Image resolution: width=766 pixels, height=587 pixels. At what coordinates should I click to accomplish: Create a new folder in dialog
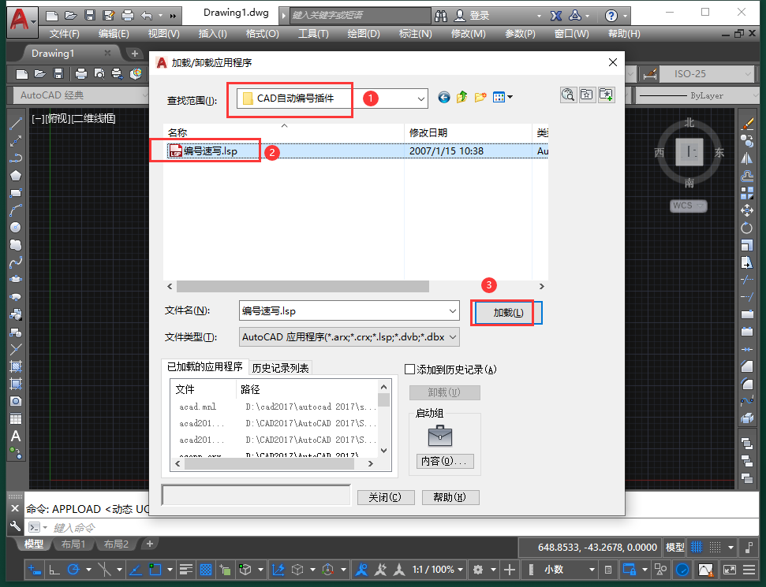(480, 97)
